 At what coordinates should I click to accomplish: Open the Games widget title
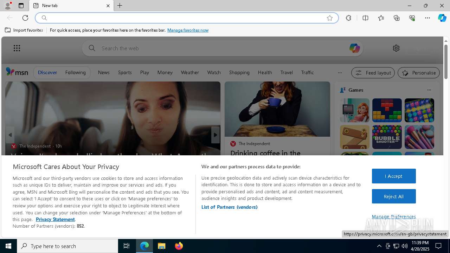click(x=356, y=90)
